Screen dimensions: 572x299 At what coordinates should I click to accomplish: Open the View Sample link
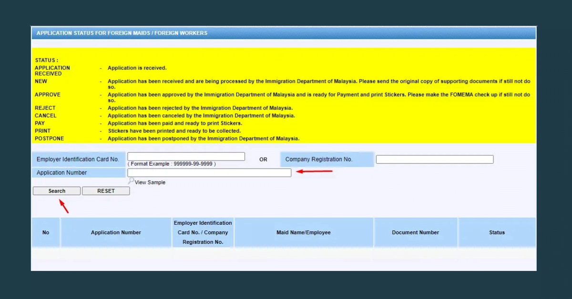149,182
